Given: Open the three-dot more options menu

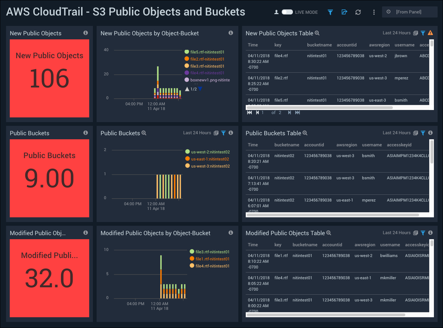Looking at the screenshot, I should tap(374, 12).
